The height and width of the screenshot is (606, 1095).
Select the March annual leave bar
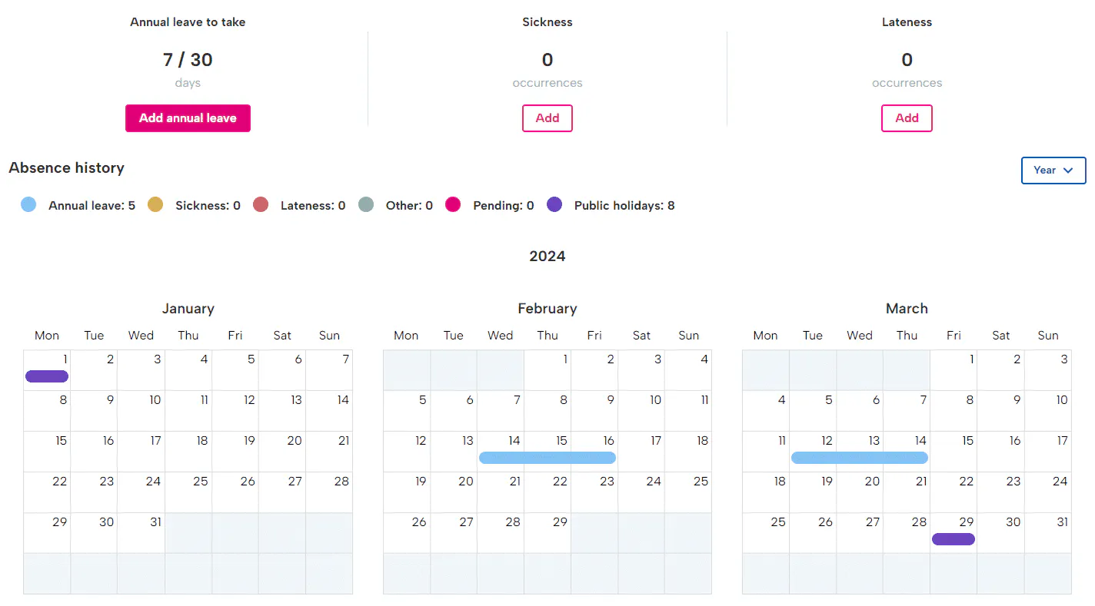(x=859, y=458)
